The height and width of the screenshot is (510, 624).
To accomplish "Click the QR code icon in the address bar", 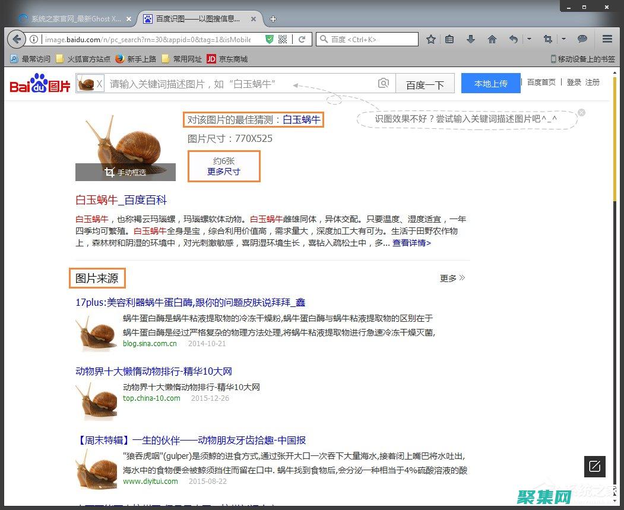I will (x=282, y=39).
